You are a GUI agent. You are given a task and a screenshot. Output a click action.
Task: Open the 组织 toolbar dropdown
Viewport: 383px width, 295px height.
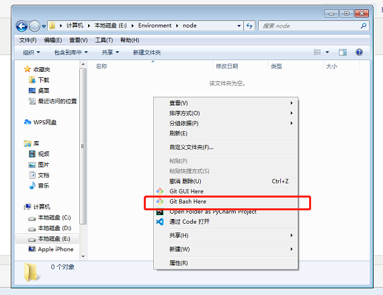click(32, 52)
